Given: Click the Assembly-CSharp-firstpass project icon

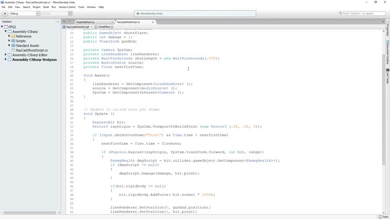Looking at the screenshot, I should pyautogui.click(x=10, y=60).
